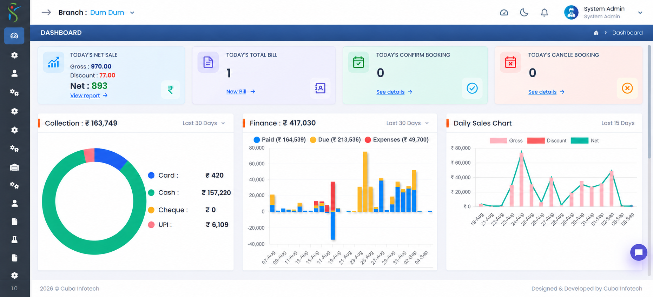Click the 'Finance : ₹ 417,030' heading
This screenshot has width=653, height=297.
283,123
